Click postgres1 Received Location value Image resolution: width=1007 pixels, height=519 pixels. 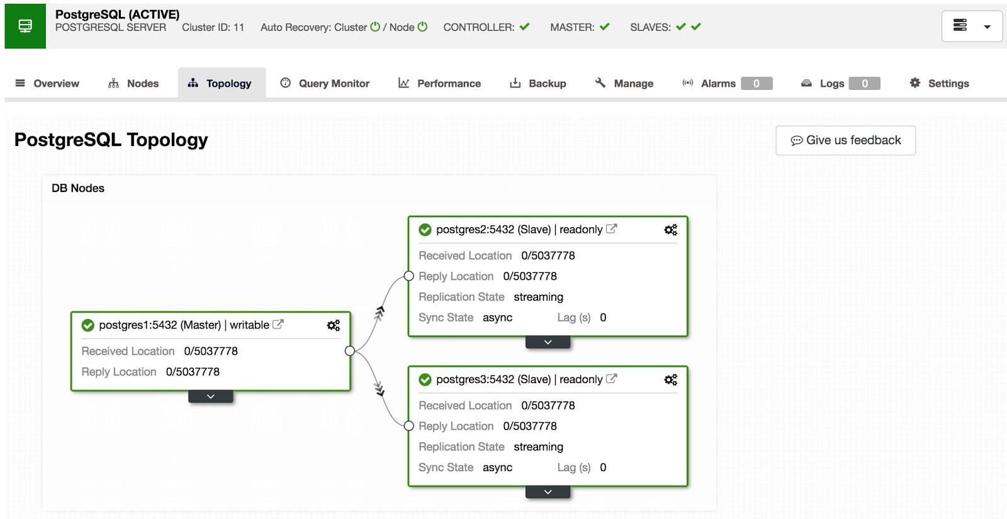(x=211, y=351)
